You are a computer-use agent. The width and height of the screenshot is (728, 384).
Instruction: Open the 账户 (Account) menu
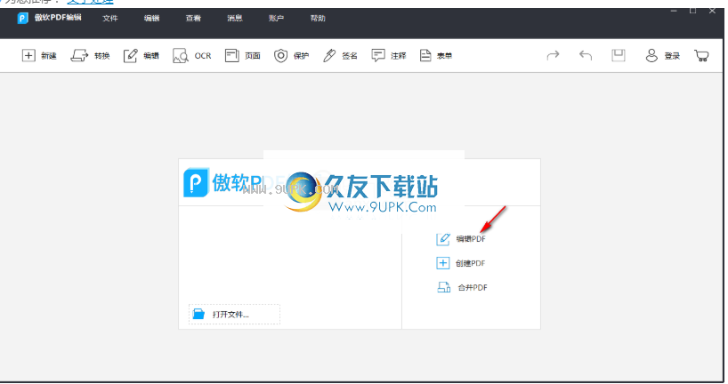(x=276, y=18)
